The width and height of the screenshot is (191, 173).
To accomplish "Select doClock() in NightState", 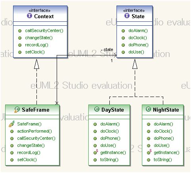I will 163,131.
